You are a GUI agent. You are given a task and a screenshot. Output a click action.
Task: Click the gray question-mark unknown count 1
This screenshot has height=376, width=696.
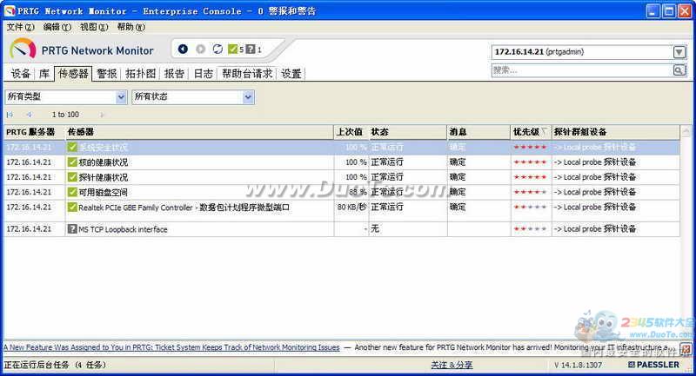[253, 49]
